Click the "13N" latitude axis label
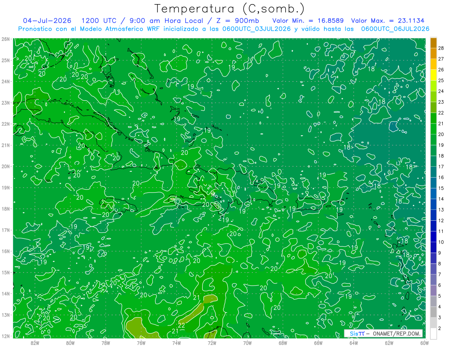 coord(5,315)
